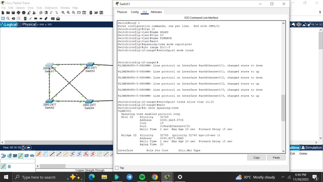Switch to Logical workspace view
323x182 pixels.
[9, 25]
